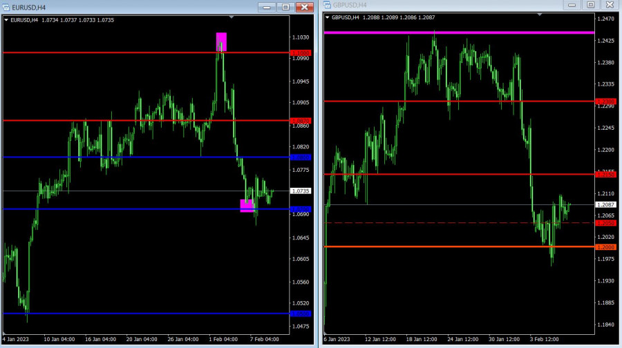
Task: Expand the GBPUSD,H4 chart label arrow
Action: [x=328, y=17]
